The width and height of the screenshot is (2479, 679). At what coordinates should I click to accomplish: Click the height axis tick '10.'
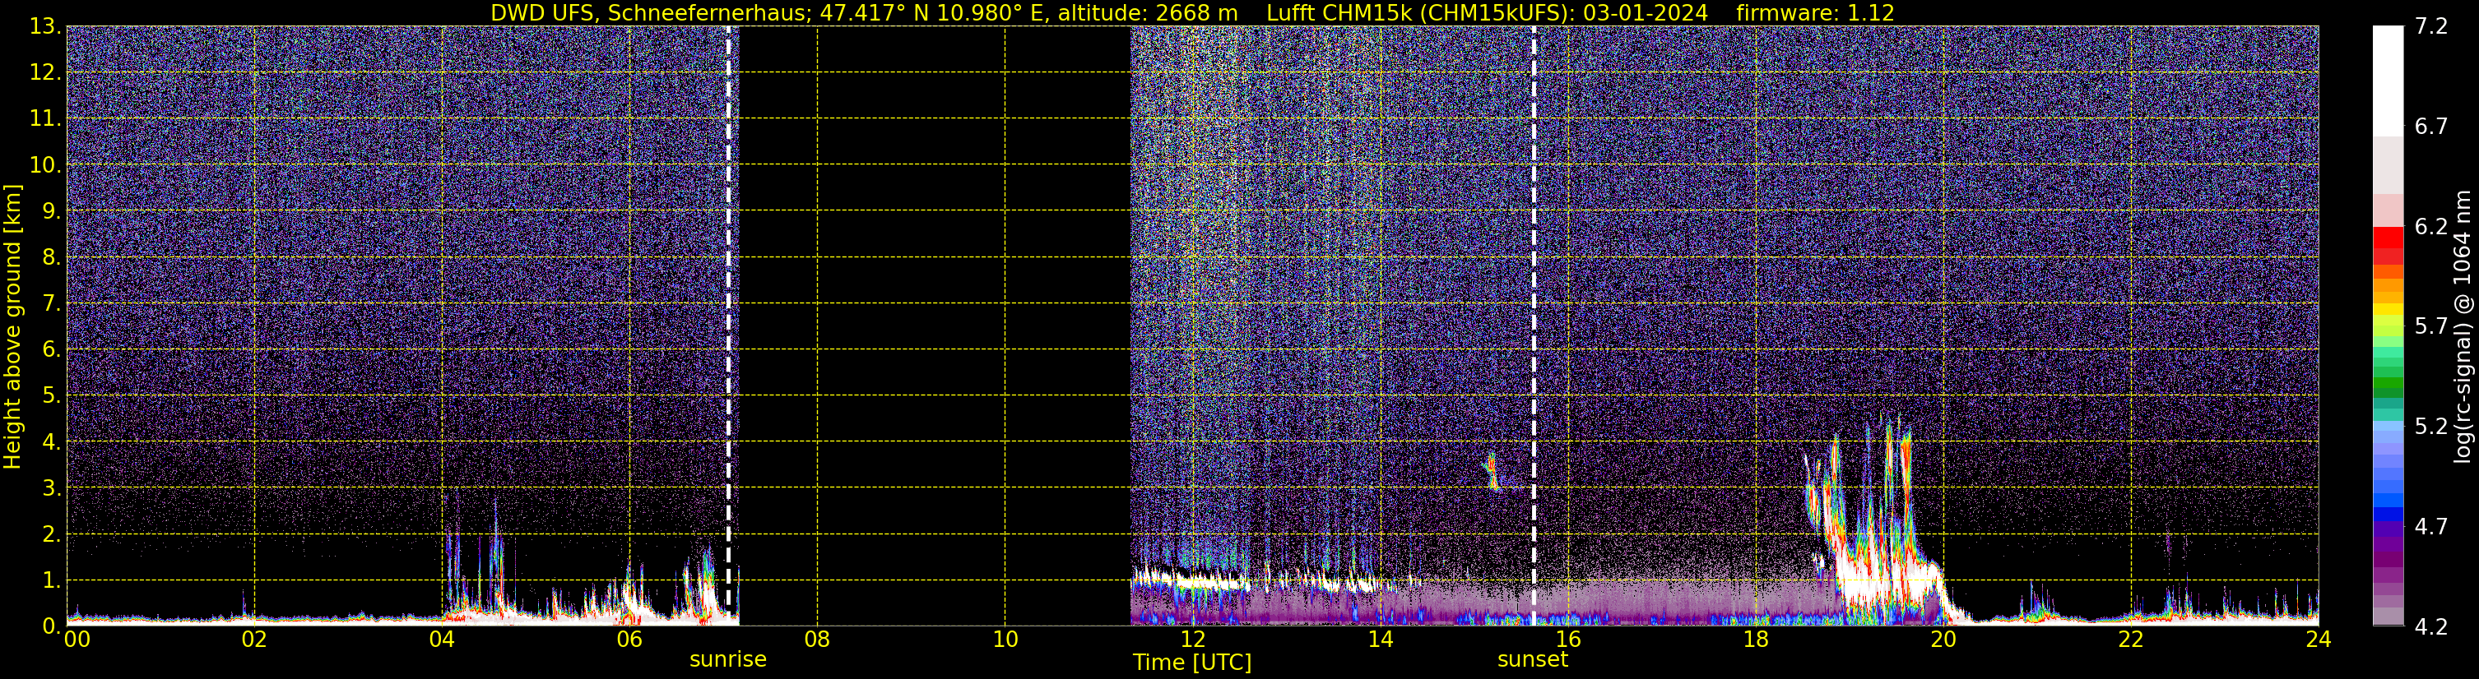[x=45, y=165]
